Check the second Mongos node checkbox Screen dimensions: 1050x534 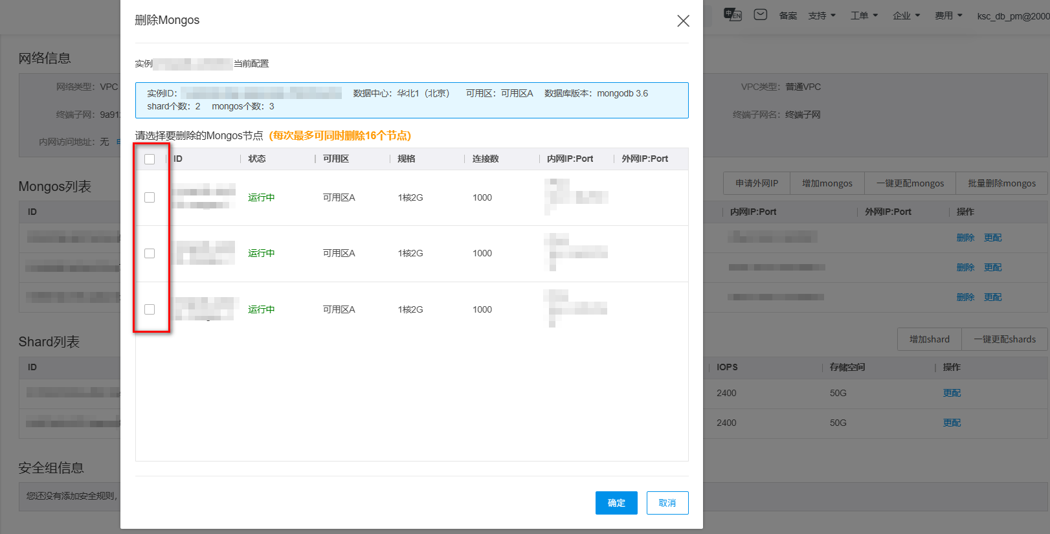[x=150, y=253]
